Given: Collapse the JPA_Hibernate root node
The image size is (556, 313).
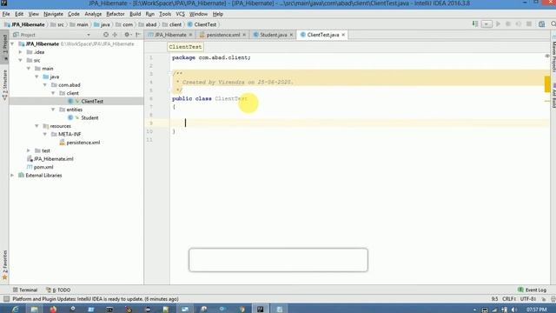Looking at the screenshot, I should [x=13, y=43].
